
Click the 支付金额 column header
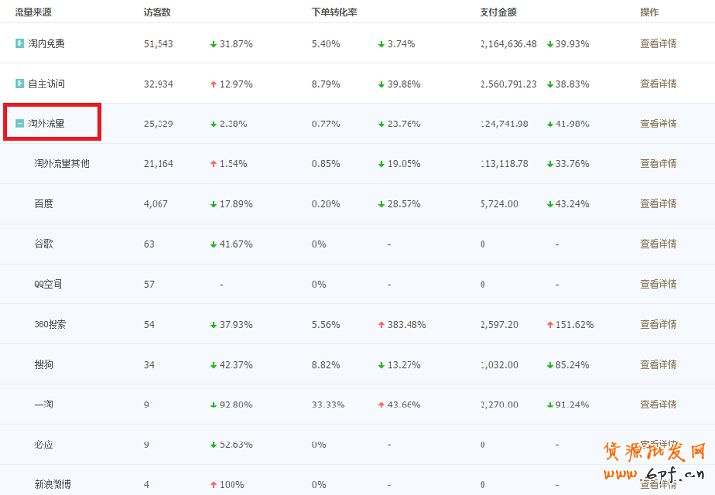pos(497,12)
